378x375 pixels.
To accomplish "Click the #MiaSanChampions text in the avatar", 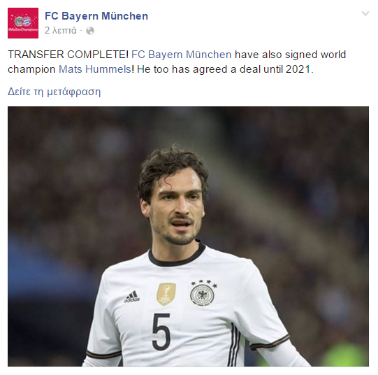I will (23, 29).
